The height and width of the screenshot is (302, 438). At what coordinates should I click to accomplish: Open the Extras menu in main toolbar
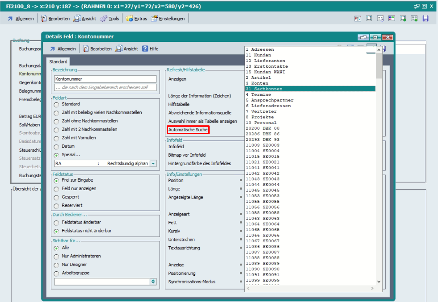coord(137,19)
